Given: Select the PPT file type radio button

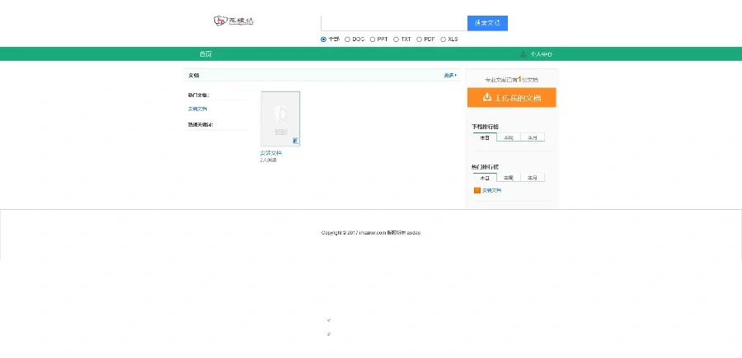Looking at the screenshot, I should pos(373,39).
